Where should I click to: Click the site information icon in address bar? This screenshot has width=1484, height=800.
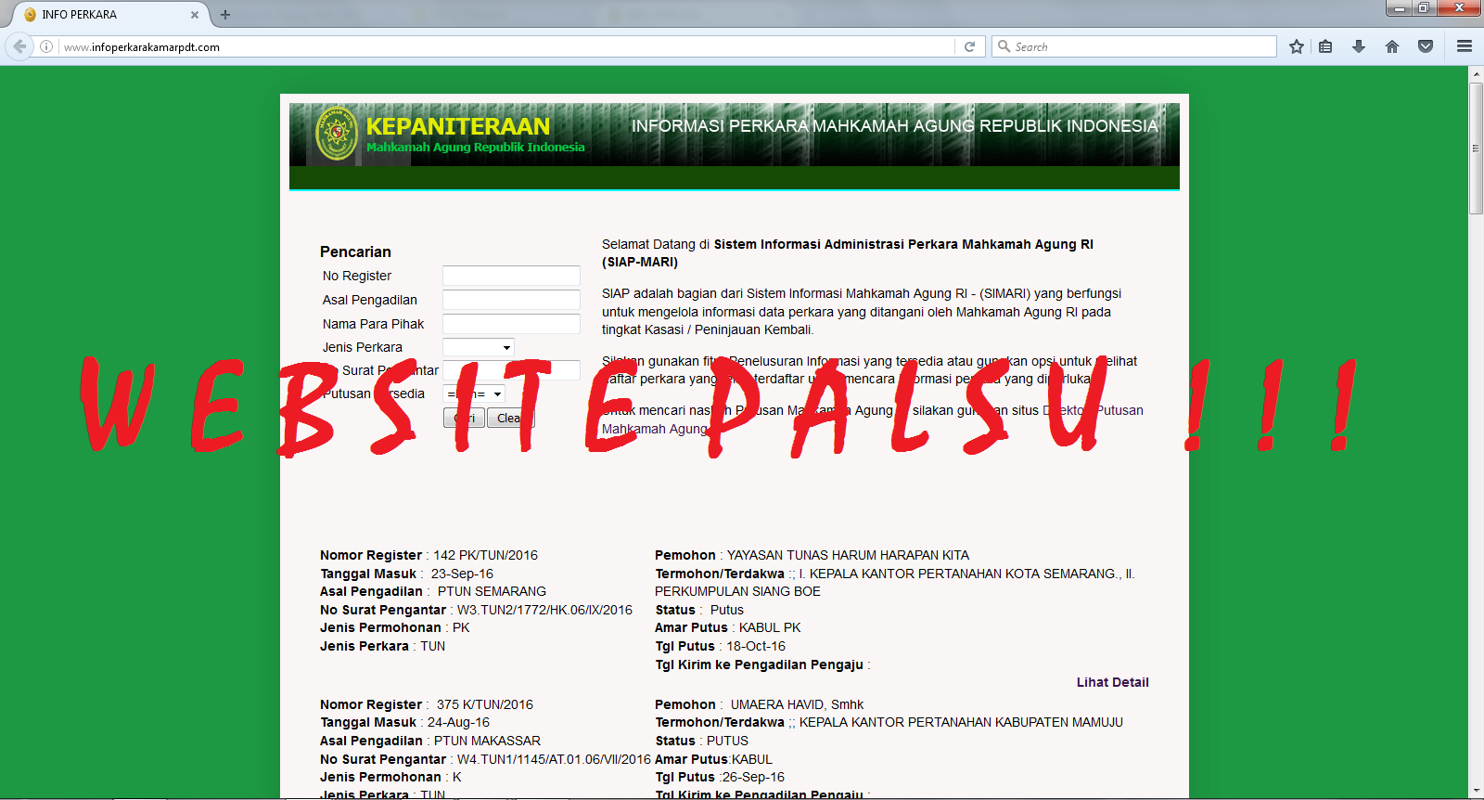(x=46, y=46)
